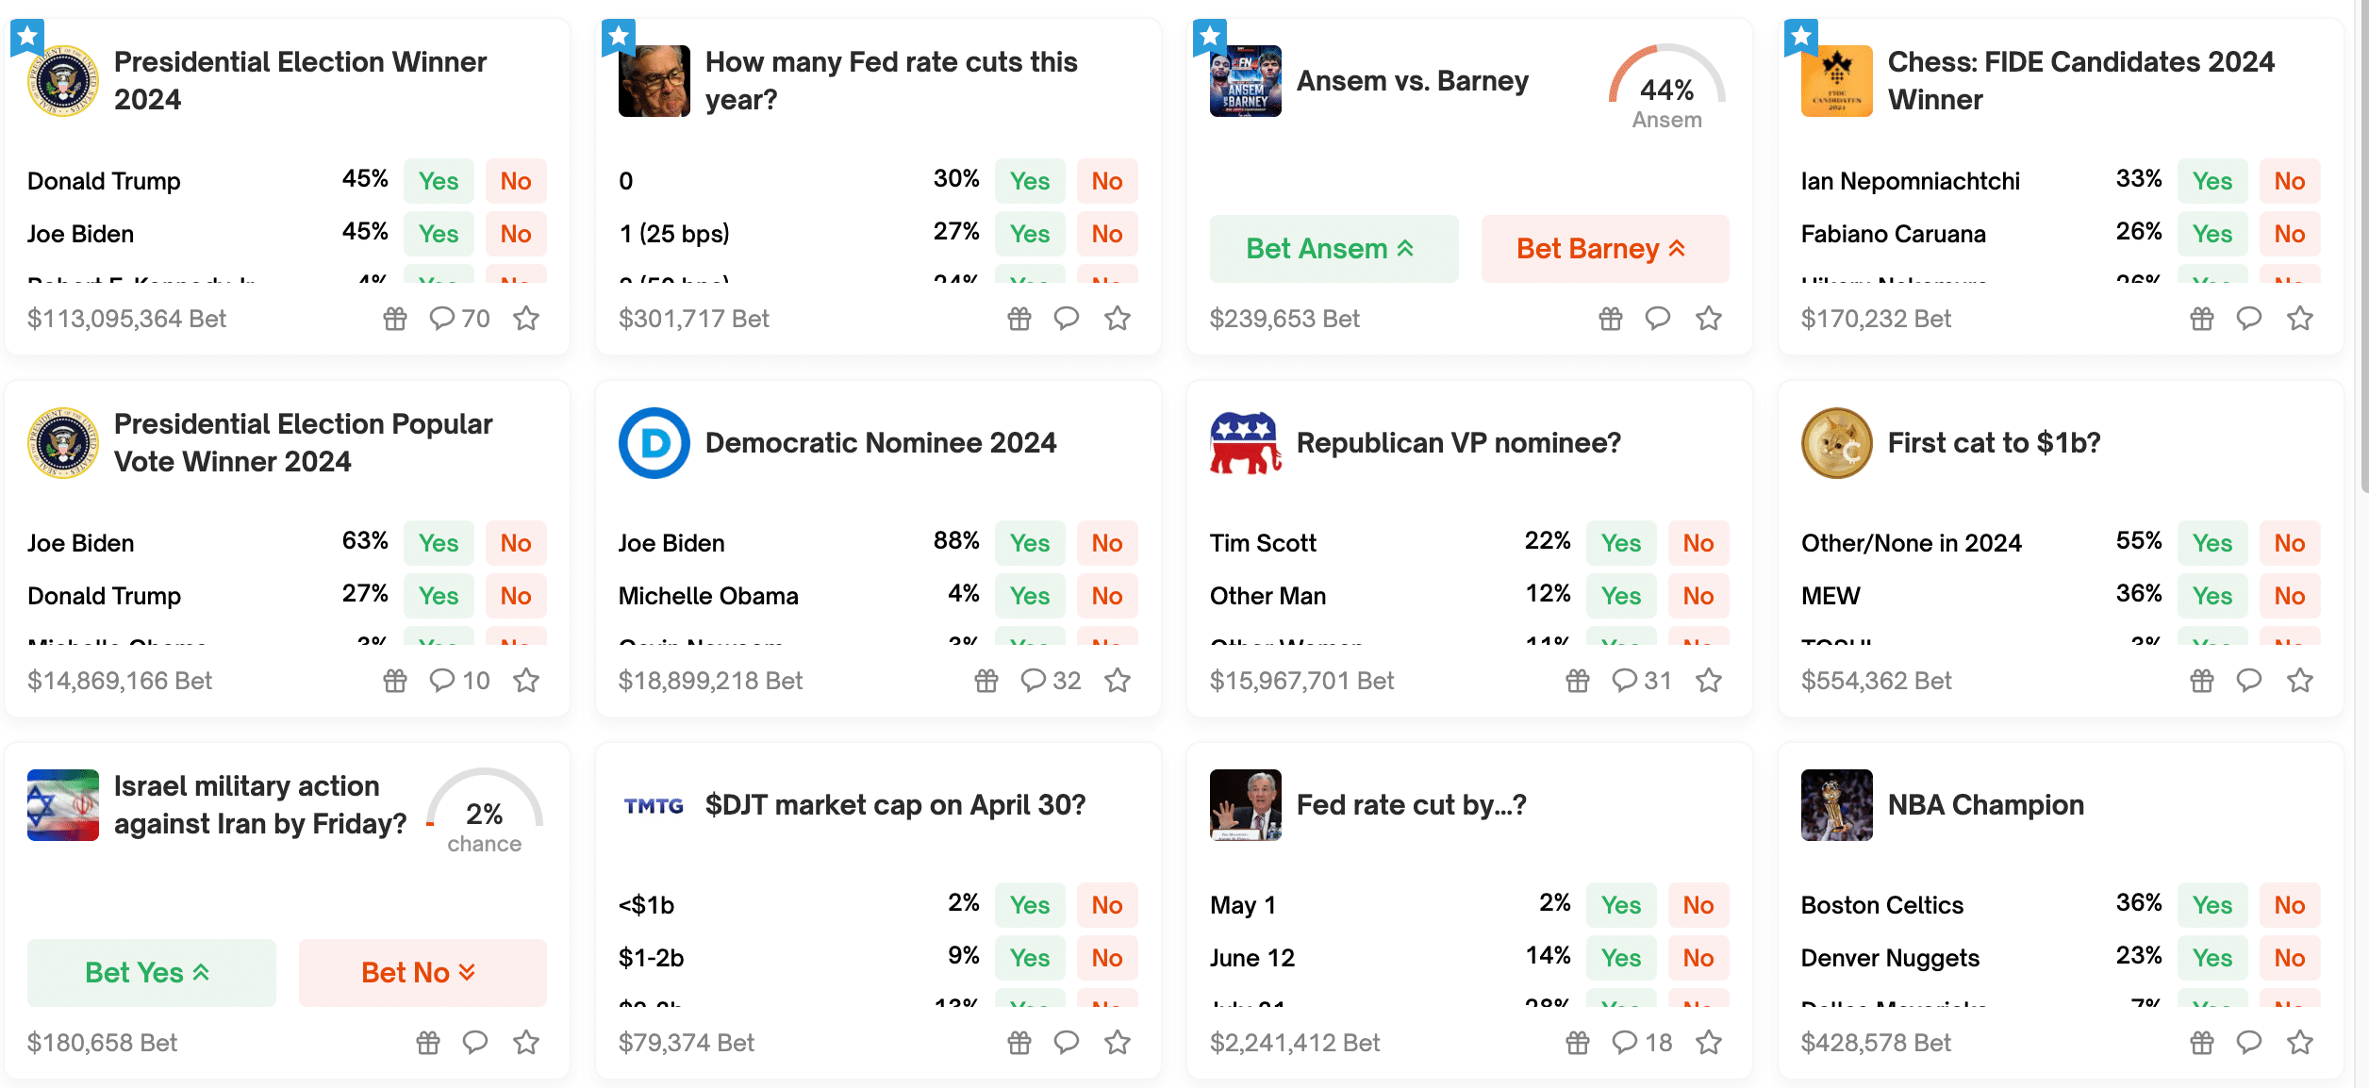Expand Bet Ansem option

click(x=1334, y=249)
